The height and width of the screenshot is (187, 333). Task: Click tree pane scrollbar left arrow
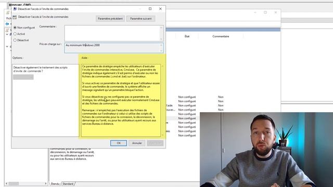click(x=6, y=183)
